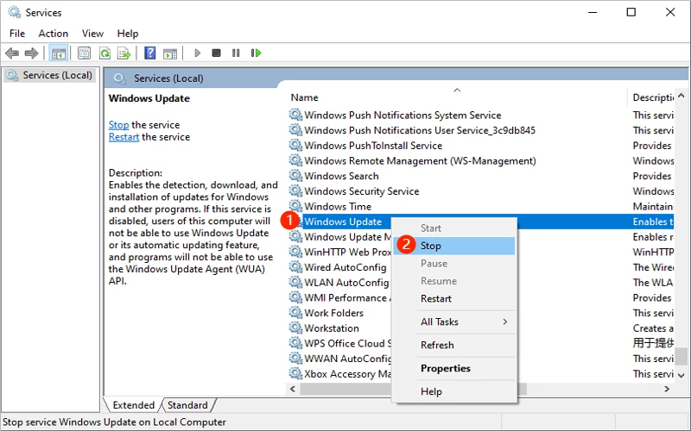
Task: Click the Forward arrow toolbar icon
Action: point(31,53)
